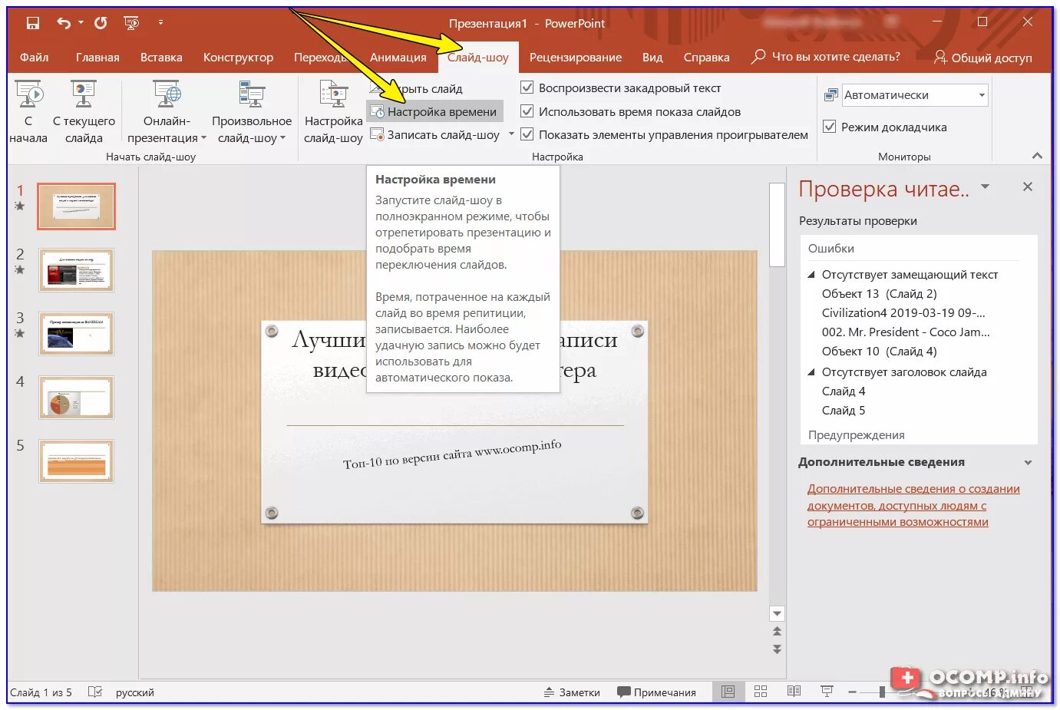Click the slide editor vertical scrollbar thumb
This screenshot has height=710, width=1060.
tap(777, 224)
